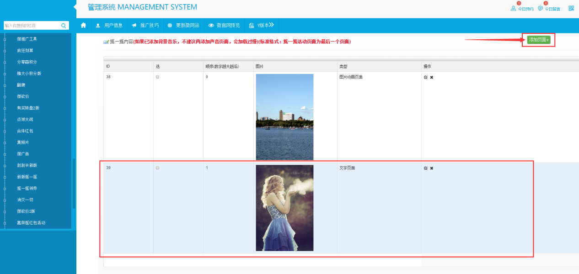Tick the checkbox for row ID 38
This screenshot has width=579, height=274.
tap(158, 77)
